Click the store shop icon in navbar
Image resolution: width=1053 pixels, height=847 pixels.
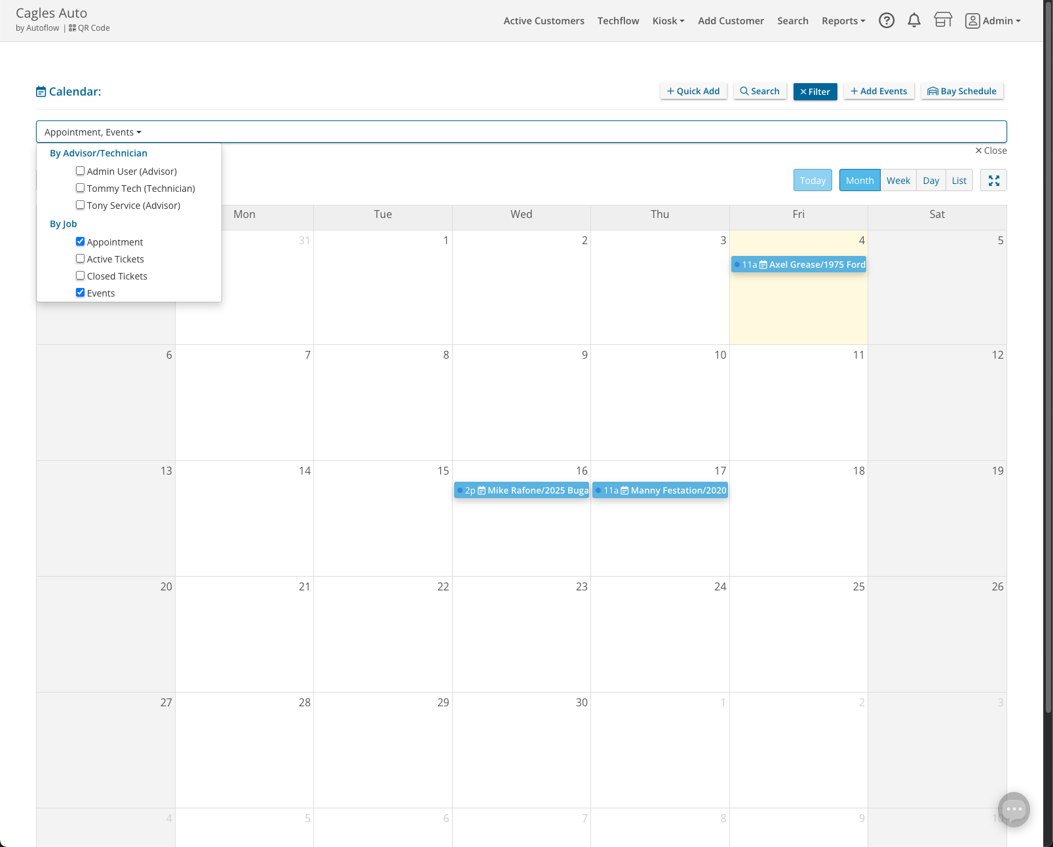[x=942, y=21]
